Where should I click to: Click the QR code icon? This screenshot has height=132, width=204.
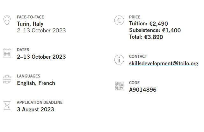tap(119, 86)
